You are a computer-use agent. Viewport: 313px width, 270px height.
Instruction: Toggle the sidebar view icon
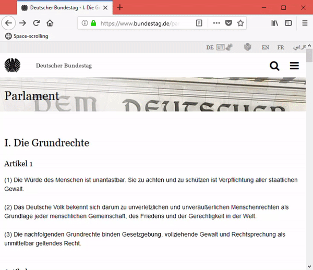288,23
